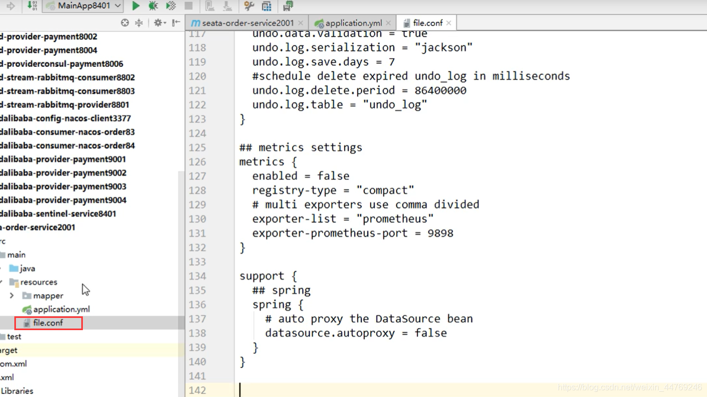The image size is (707, 397).
Task: Select application.yml in the project tree
Action: pyautogui.click(x=62, y=309)
